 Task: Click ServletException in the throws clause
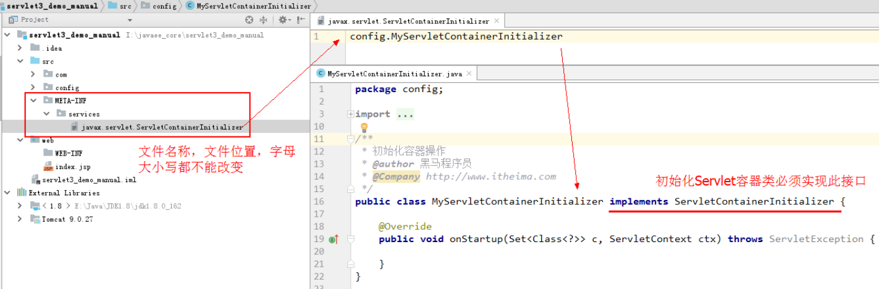(x=816, y=239)
